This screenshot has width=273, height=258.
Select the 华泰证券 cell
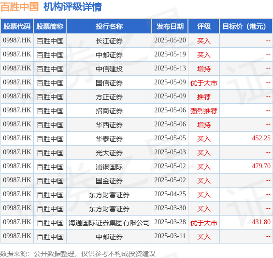[x=109, y=138]
